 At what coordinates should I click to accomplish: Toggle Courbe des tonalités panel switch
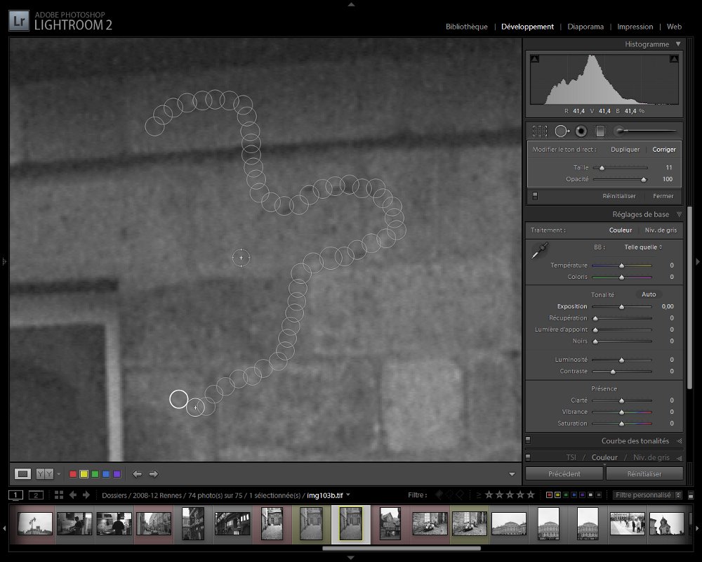pyautogui.click(x=528, y=440)
